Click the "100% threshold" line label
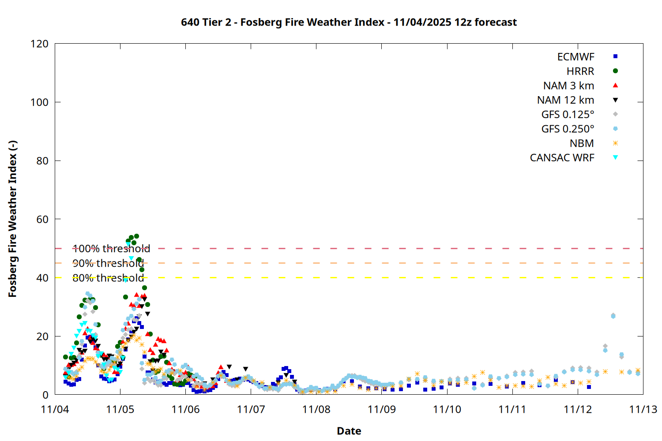 111,249
